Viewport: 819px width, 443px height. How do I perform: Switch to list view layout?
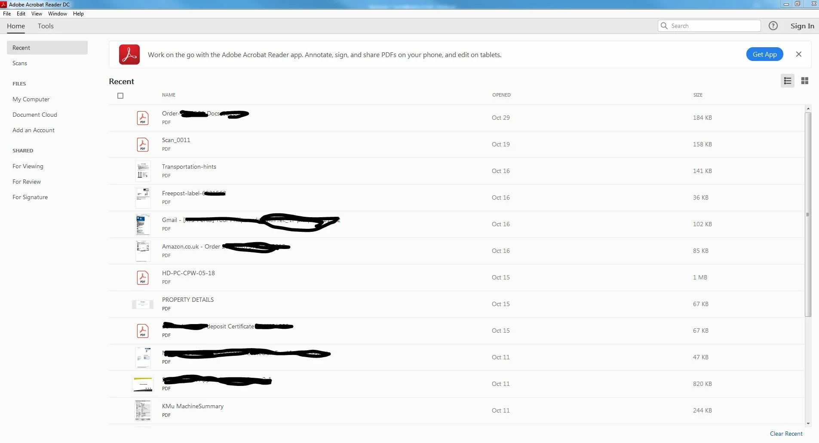[x=788, y=81]
